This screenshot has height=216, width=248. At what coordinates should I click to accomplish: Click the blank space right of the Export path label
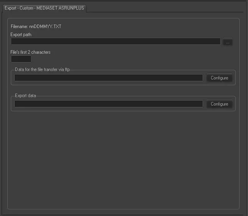[x=127, y=35]
